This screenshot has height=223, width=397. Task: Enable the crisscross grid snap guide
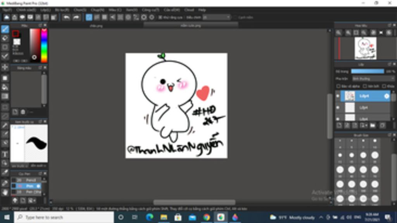(x=105, y=17)
